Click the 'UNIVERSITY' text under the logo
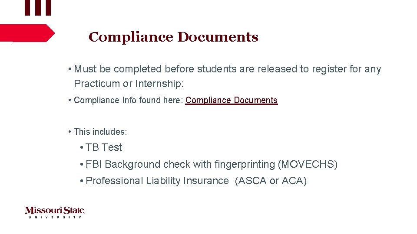The width and height of the screenshot is (417, 234). click(x=54, y=217)
